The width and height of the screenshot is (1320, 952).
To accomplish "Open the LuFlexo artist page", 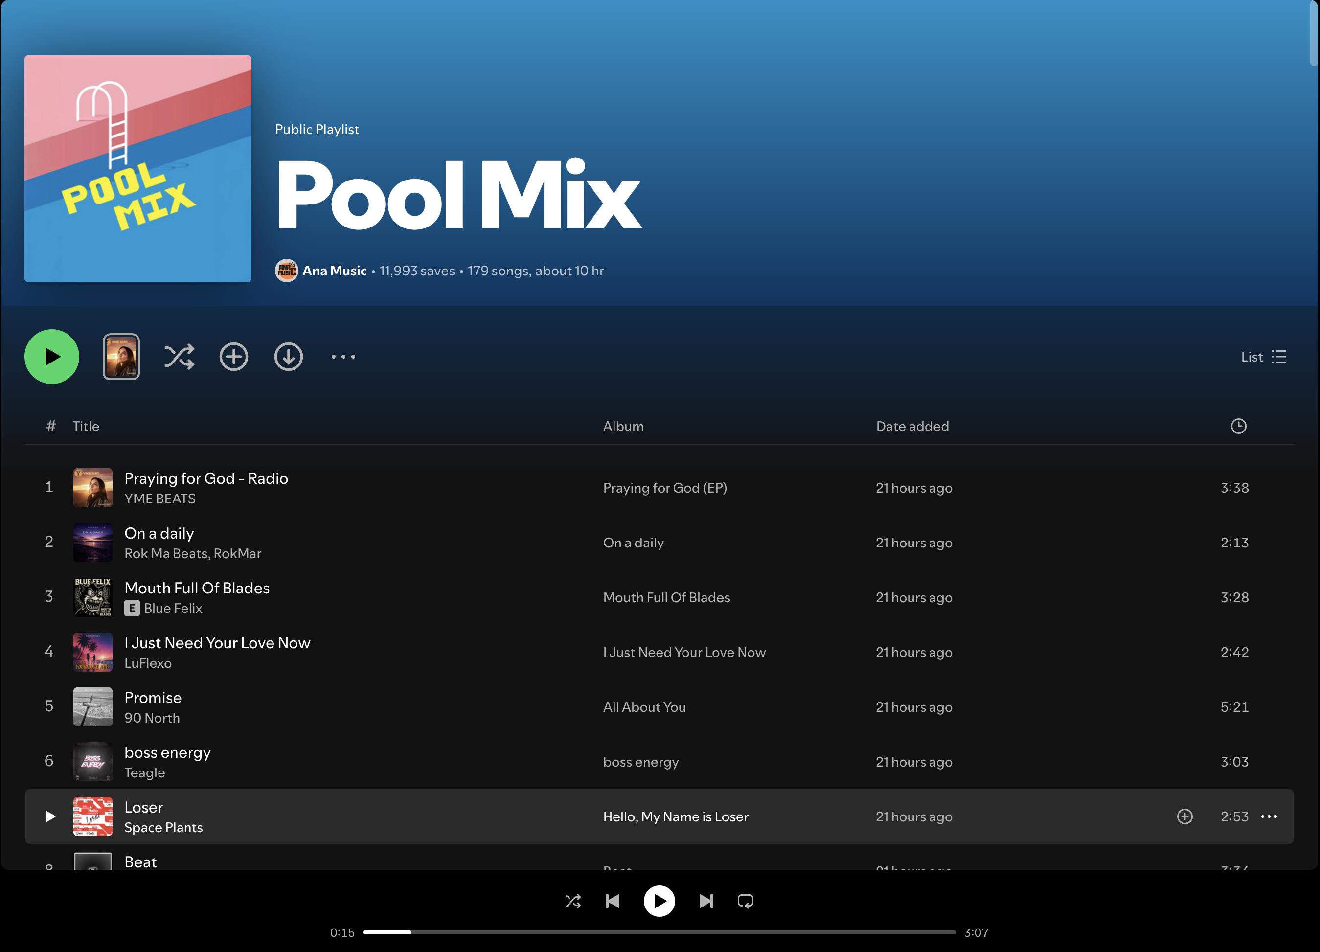I will pyautogui.click(x=148, y=663).
